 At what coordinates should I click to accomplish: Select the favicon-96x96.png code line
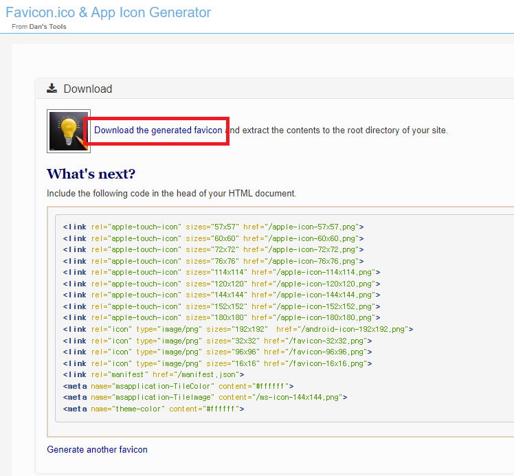point(217,352)
